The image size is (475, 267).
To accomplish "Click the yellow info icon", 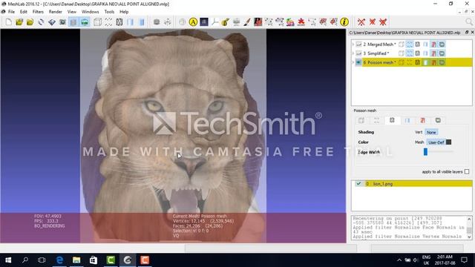I will [x=344, y=22].
